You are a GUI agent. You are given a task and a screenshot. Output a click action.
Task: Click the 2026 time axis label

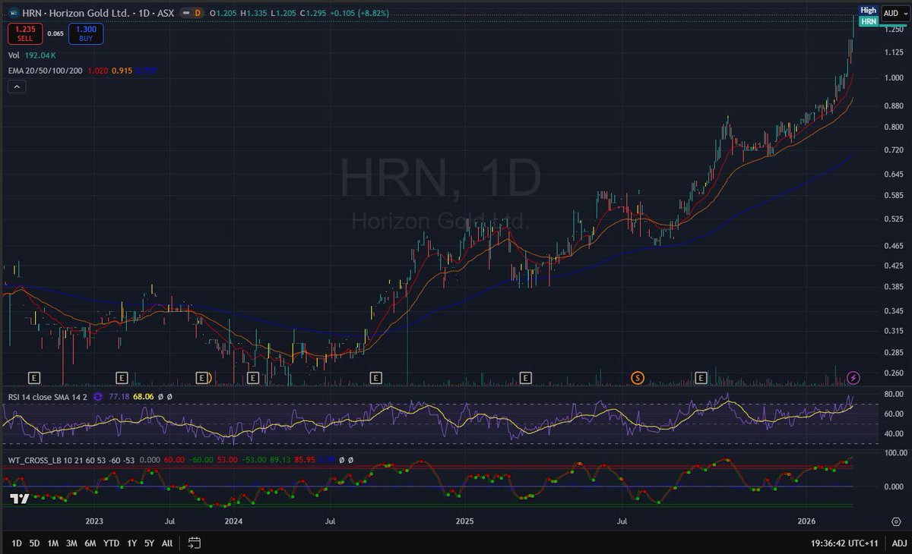pyautogui.click(x=806, y=521)
